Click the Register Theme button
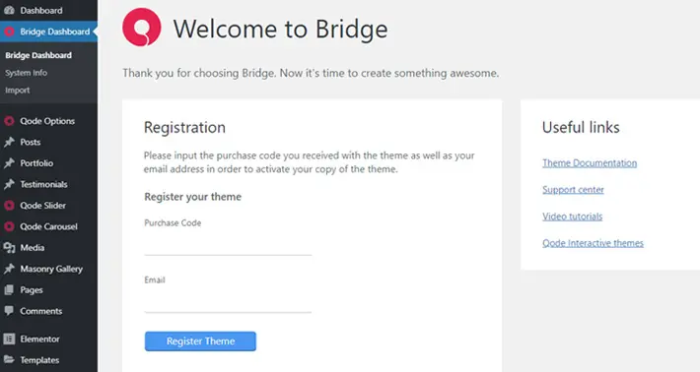Screen dimensions: 700x372 tap(200, 341)
